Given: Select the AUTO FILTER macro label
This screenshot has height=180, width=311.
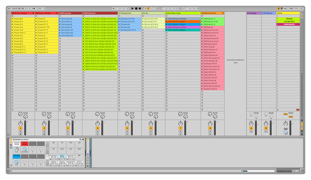Looking at the screenshot, I should pos(25,144).
